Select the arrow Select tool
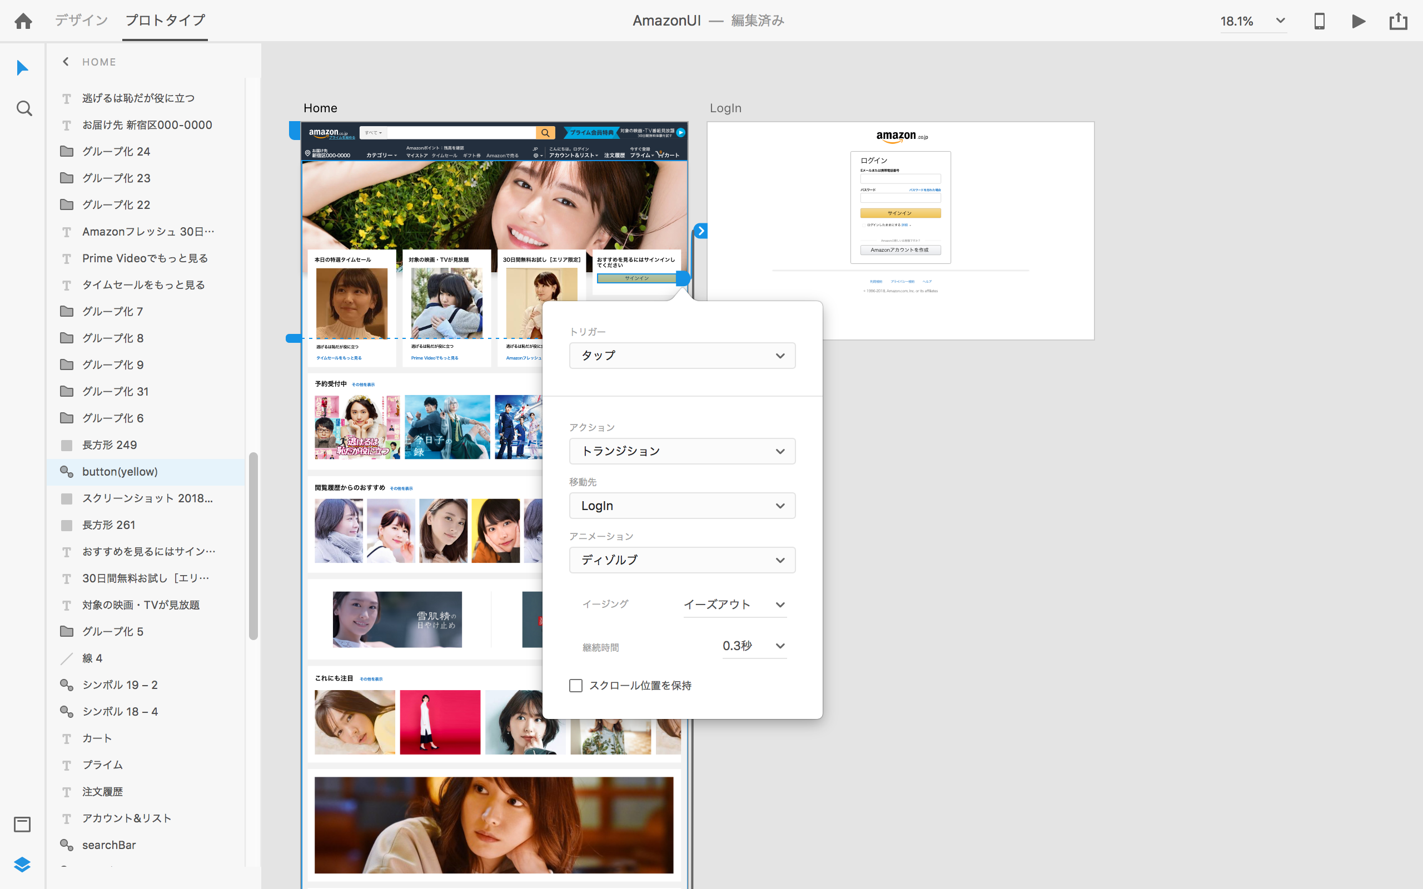This screenshot has width=1423, height=889. click(22, 68)
